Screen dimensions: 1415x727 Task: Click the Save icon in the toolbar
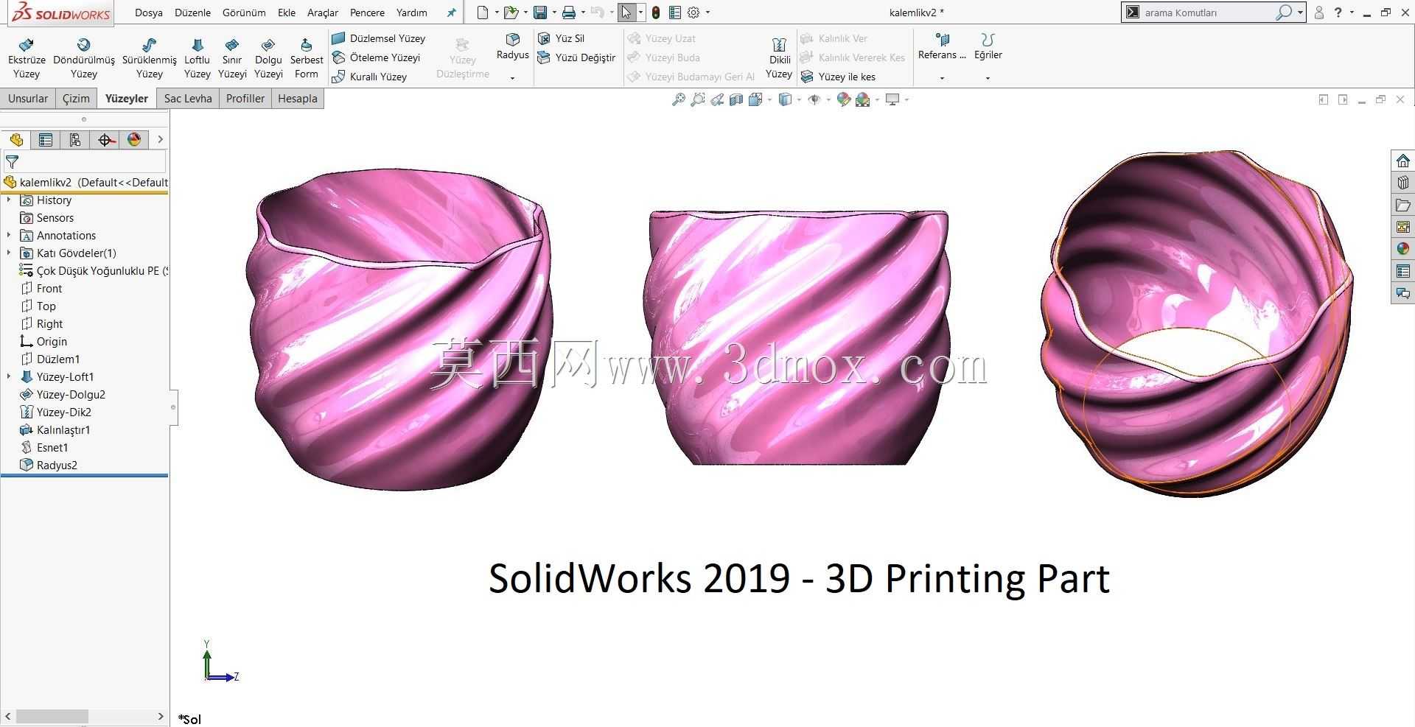click(x=540, y=13)
